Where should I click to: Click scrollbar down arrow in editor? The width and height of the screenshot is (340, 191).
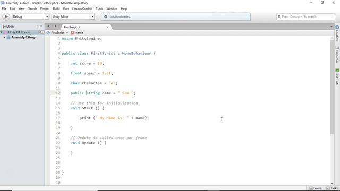(x=332, y=183)
